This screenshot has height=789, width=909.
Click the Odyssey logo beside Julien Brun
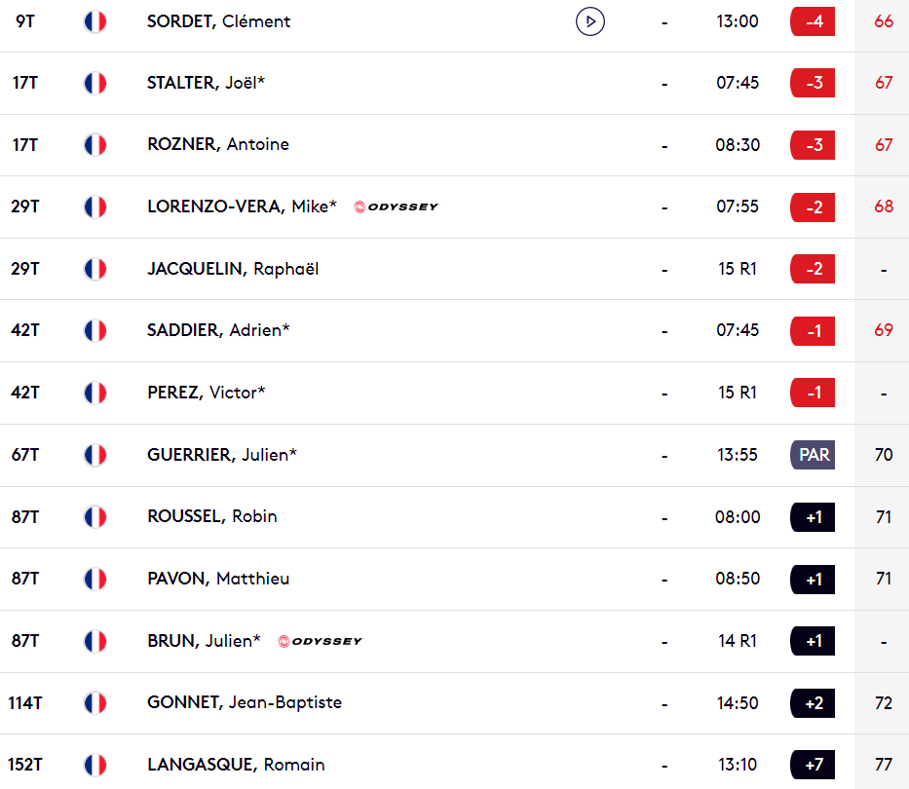pos(321,641)
